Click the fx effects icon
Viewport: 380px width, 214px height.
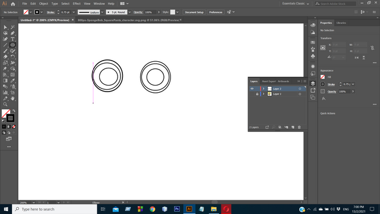(324, 99)
